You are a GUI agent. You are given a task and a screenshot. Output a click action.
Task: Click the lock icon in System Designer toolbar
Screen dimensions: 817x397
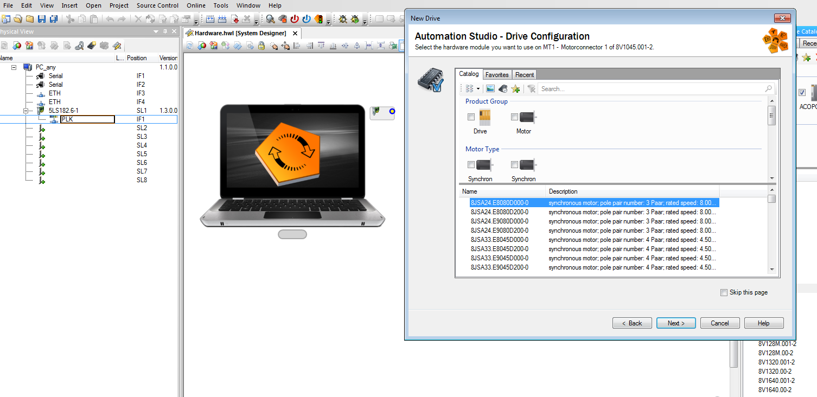click(x=261, y=46)
